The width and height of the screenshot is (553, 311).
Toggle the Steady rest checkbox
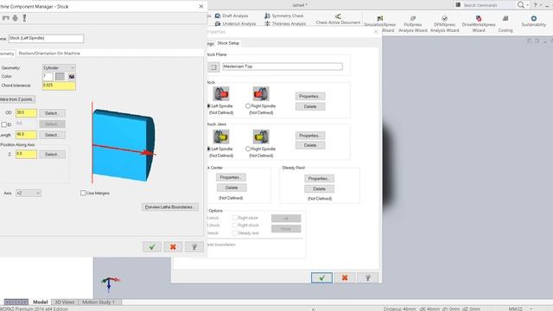pyautogui.click(x=234, y=232)
